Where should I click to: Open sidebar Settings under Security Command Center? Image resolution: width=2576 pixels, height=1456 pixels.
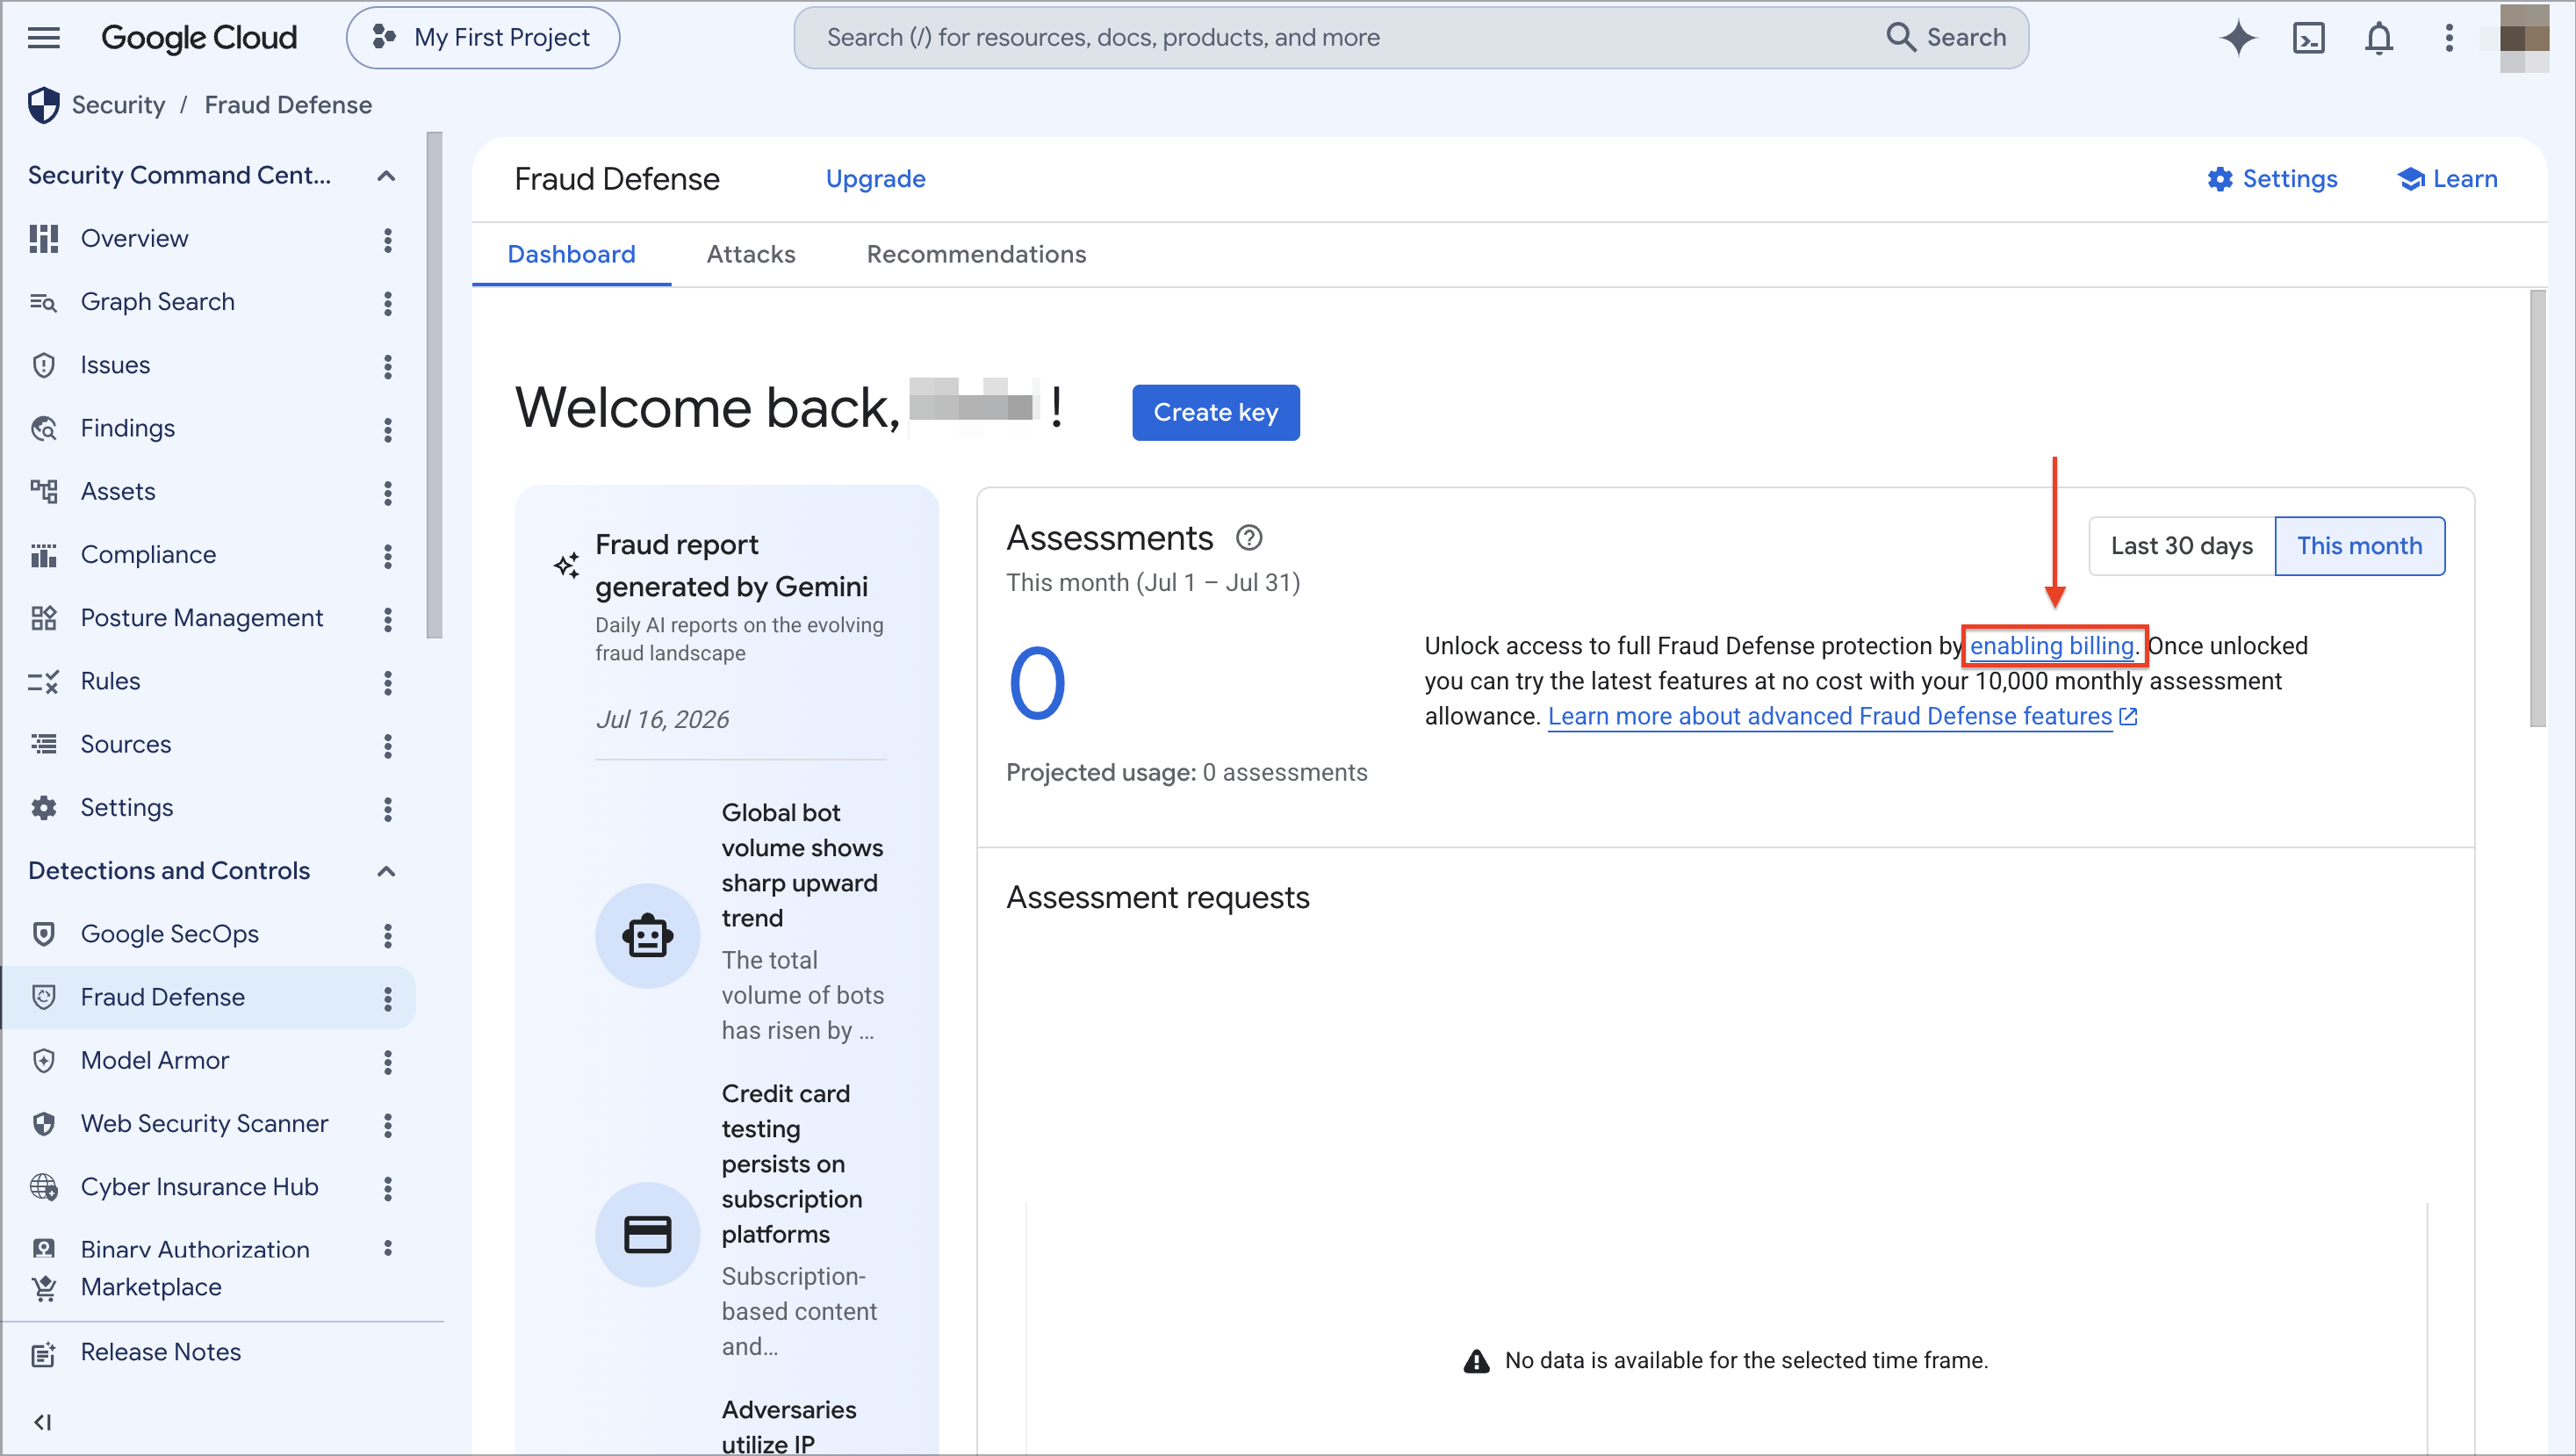(126, 807)
